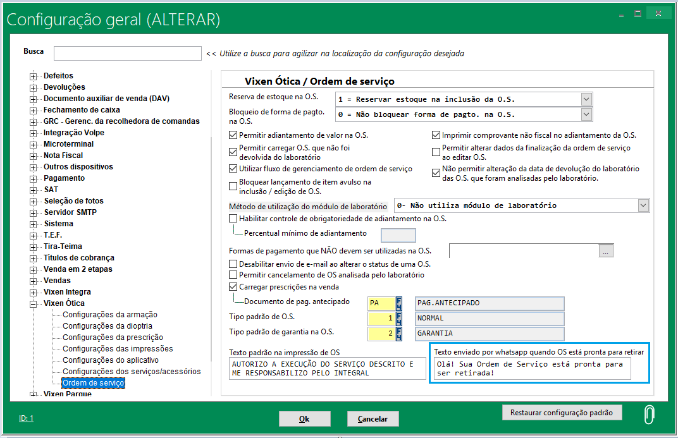
Task: Open the "Reserva de estoque na O.S." dropdown
Action: pos(586,99)
